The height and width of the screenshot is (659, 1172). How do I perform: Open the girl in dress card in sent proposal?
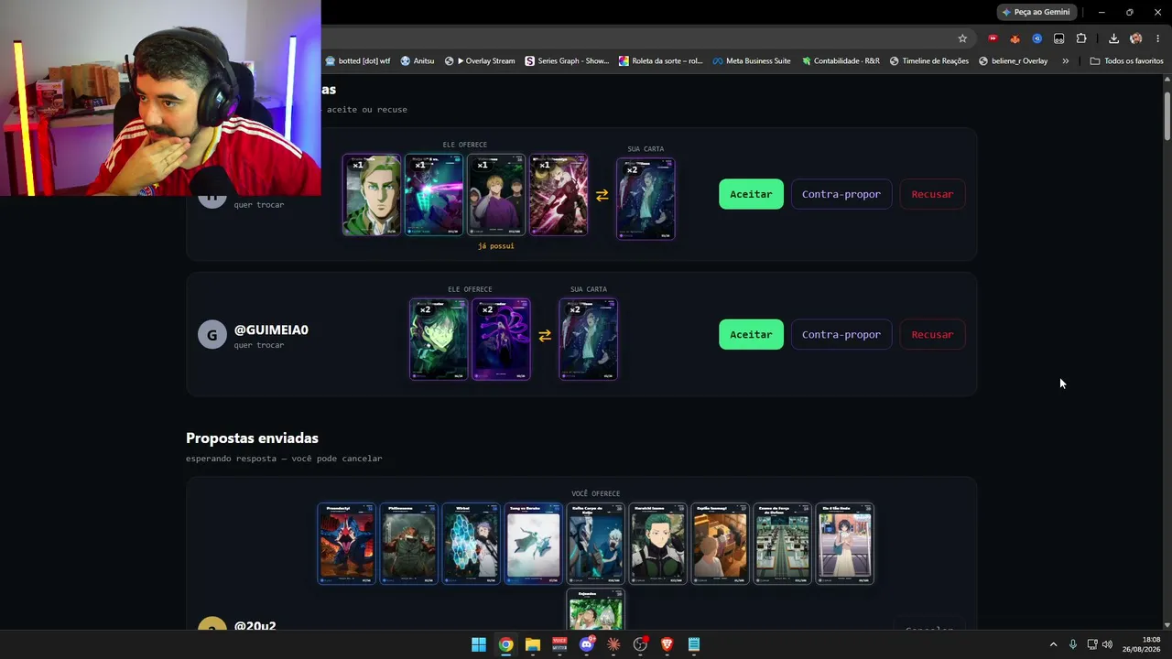(x=844, y=543)
